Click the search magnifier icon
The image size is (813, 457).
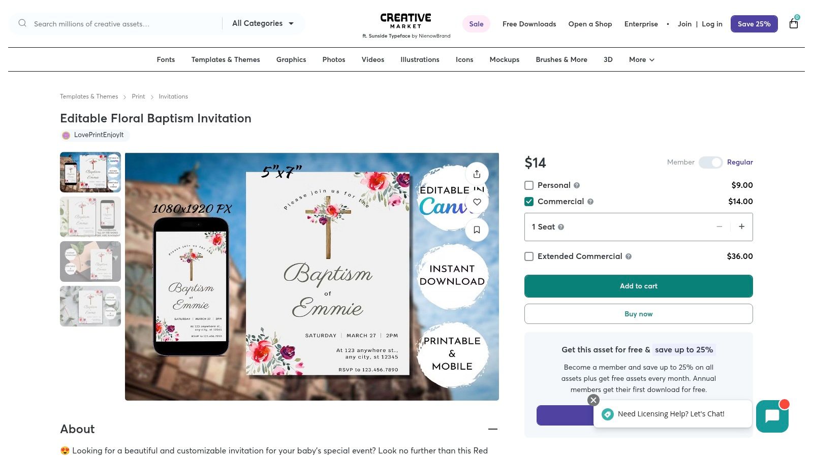[x=22, y=23]
